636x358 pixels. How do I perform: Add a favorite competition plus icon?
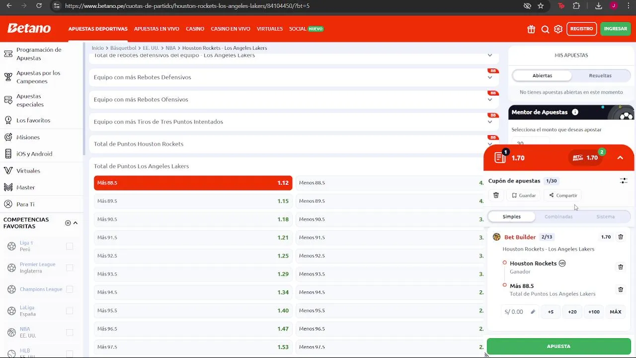pos(68,223)
